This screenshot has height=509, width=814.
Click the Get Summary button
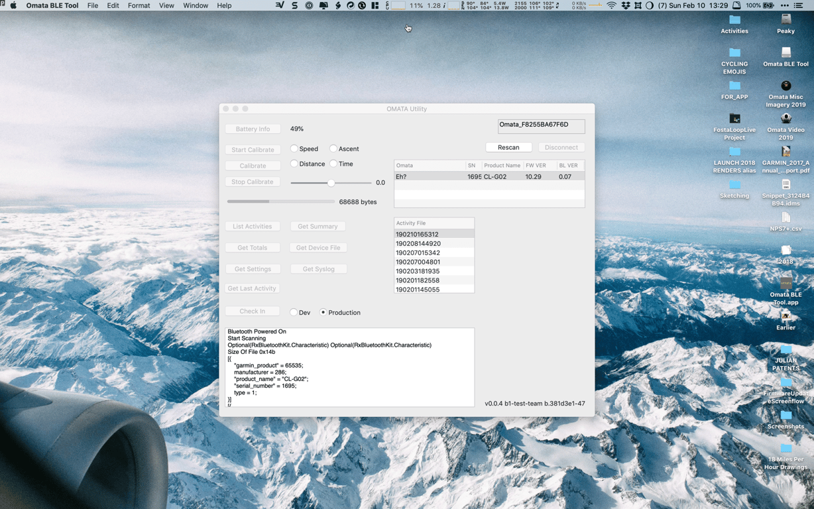click(x=318, y=226)
